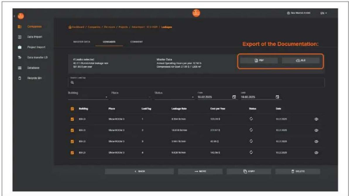Export the documentation as PDF
The width and height of the screenshot is (349, 196).
[259, 61]
